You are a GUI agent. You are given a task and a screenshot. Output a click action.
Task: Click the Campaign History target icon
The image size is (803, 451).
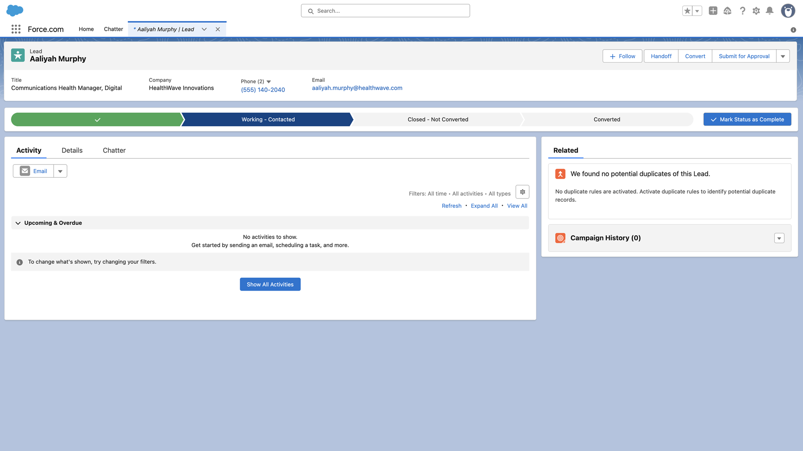(560, 238)
